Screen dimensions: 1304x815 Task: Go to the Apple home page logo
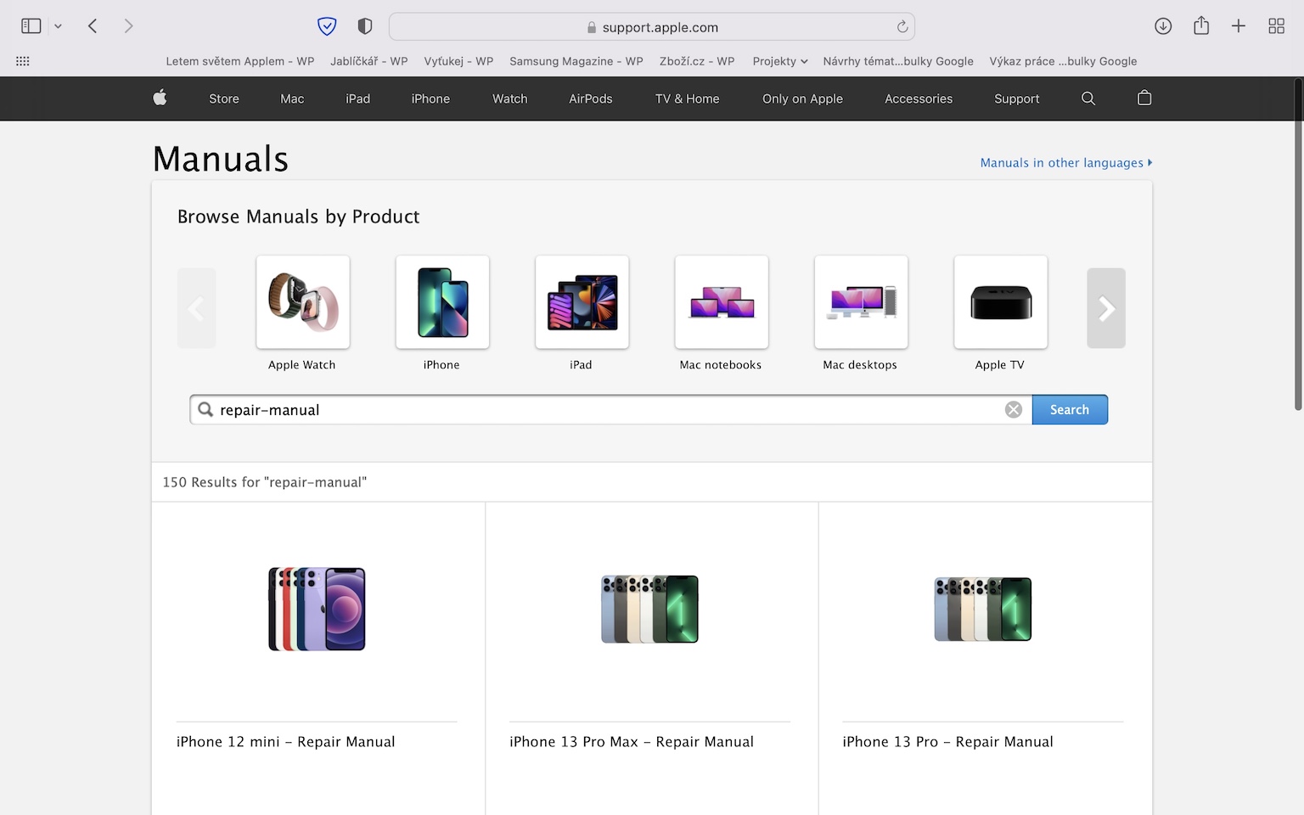pyautogui.click(x=160, y=98)
